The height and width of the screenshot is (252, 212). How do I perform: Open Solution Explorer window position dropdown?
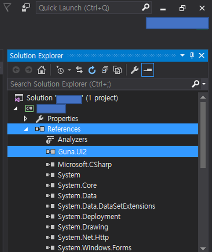pos(182,55)
